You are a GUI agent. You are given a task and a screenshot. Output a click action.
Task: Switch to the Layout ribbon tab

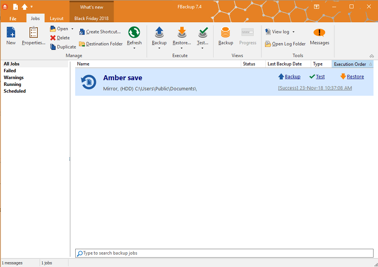coord(57,19)
